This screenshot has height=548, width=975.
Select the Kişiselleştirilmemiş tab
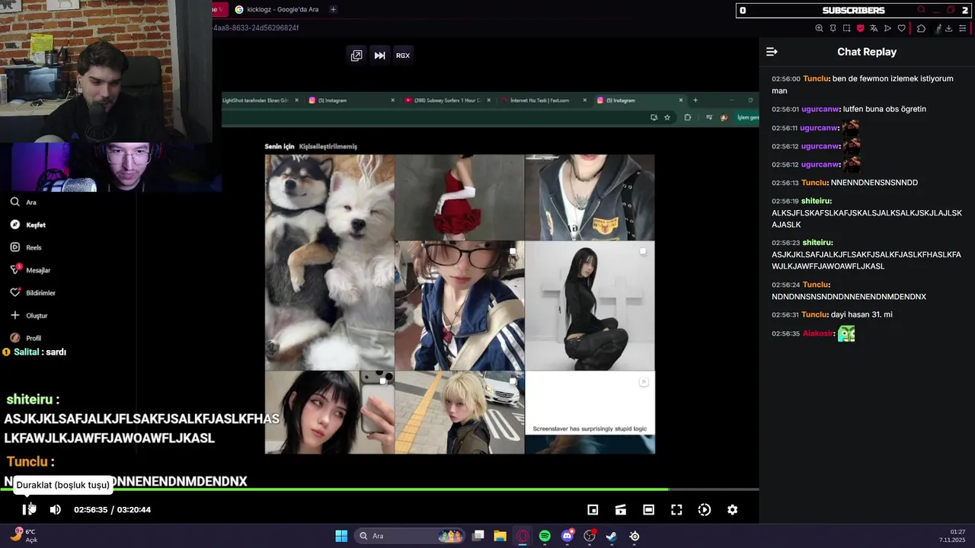tap(328, 146)
